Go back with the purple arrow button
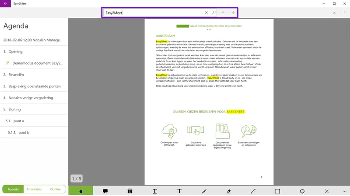This screenshot has height=196, width=350. [5, 3]
